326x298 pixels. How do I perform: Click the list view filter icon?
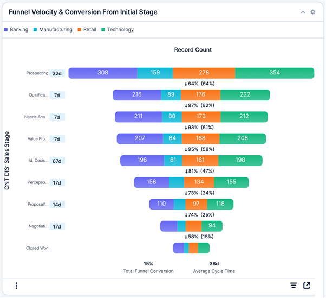pos(294,286)
